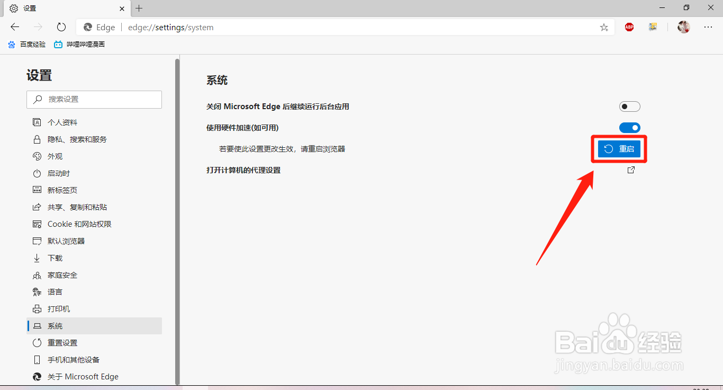The height and width of the screenshot is (390, 723).
Task: Open 个人资料 settings section
Action: pyautogui.click(x=94, y=122)
